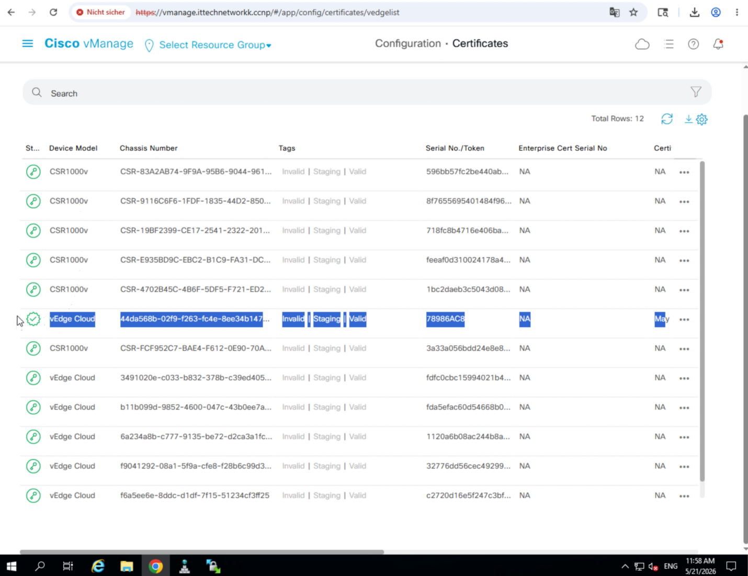Focus the browser address bar URL

267,12
